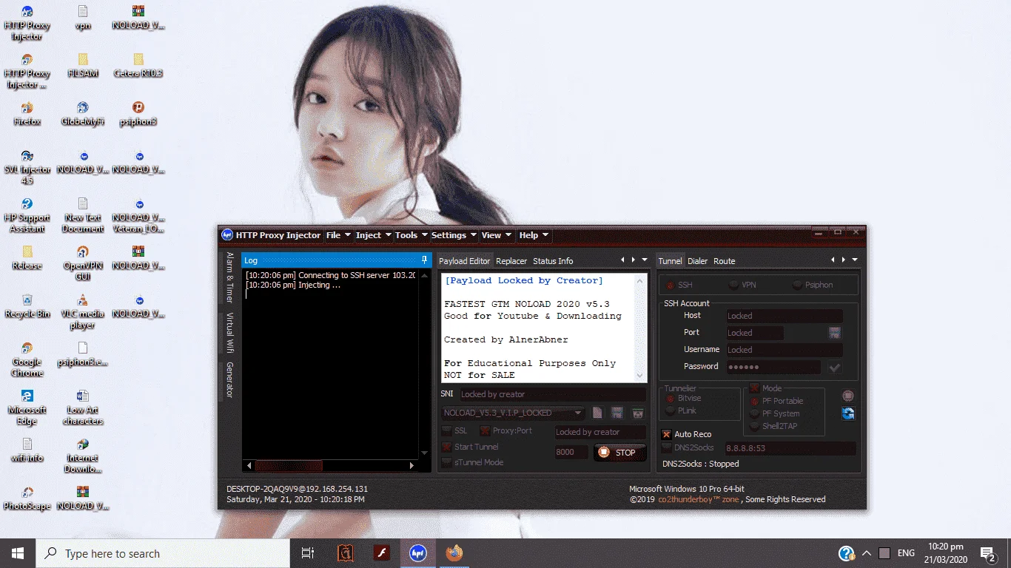Screen dimensions: 1011x568
Task: Open the Alarm & Timer side panel
Action: (229, 277)
